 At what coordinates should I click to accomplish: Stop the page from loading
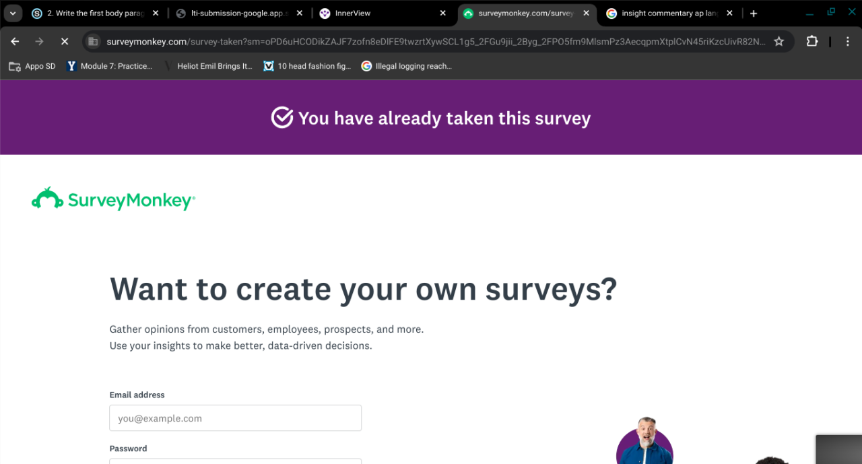65,42
